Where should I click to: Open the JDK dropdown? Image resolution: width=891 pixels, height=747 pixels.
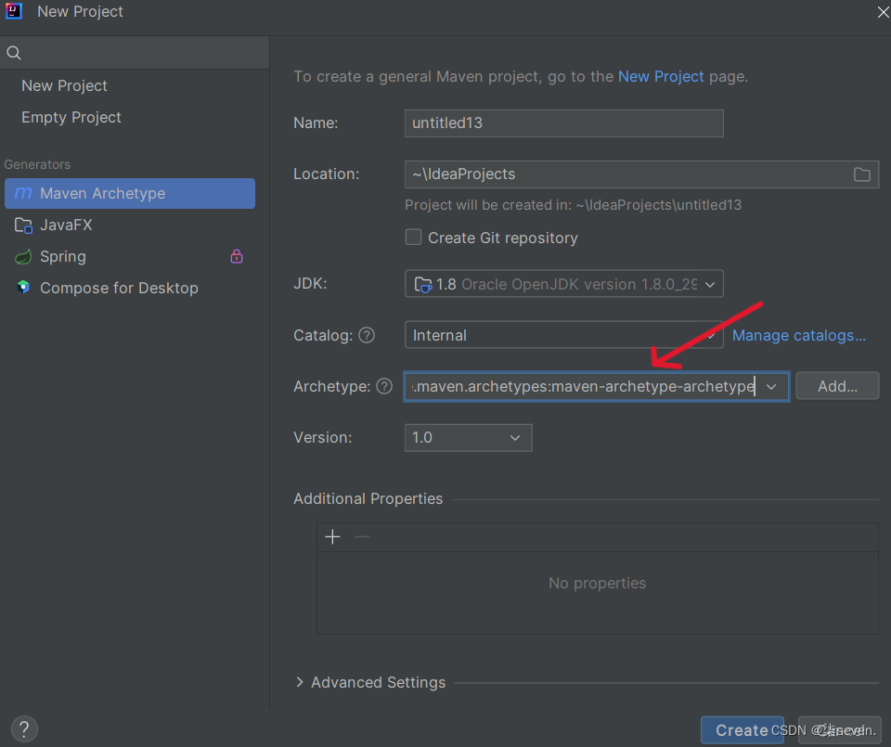pos(563,283)
